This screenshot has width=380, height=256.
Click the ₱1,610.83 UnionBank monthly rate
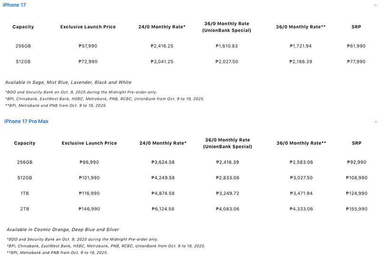pos(226,46)
